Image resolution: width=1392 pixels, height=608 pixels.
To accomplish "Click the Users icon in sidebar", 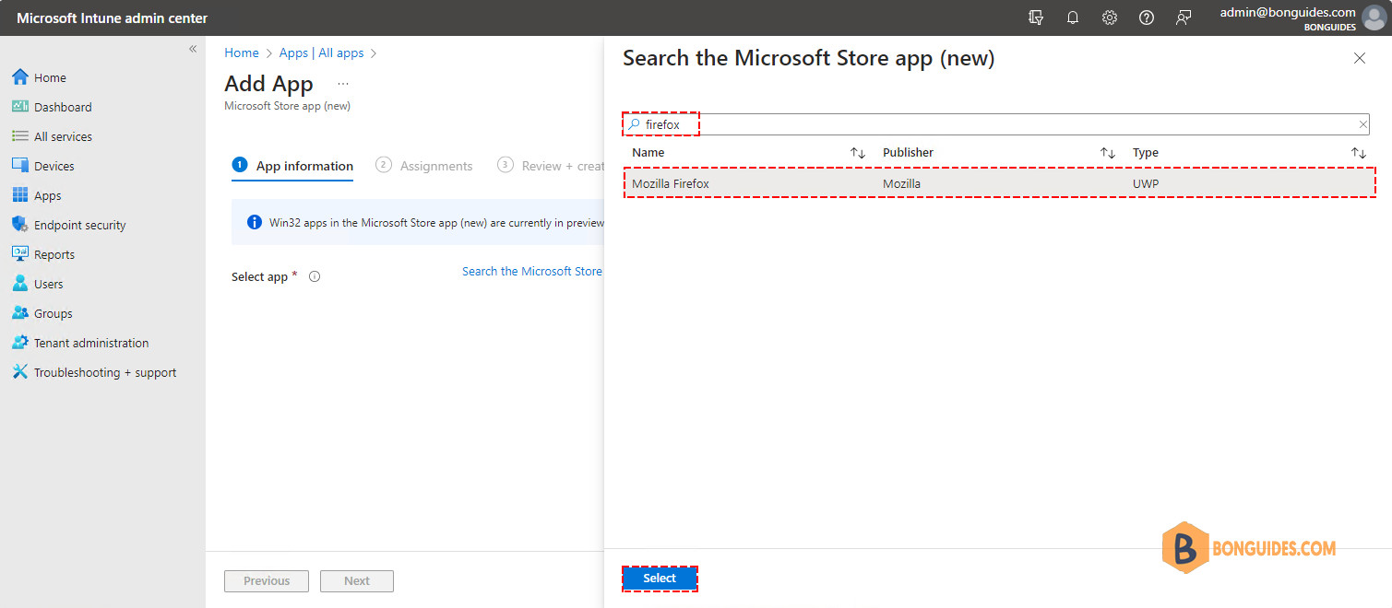I will (20, 284).
